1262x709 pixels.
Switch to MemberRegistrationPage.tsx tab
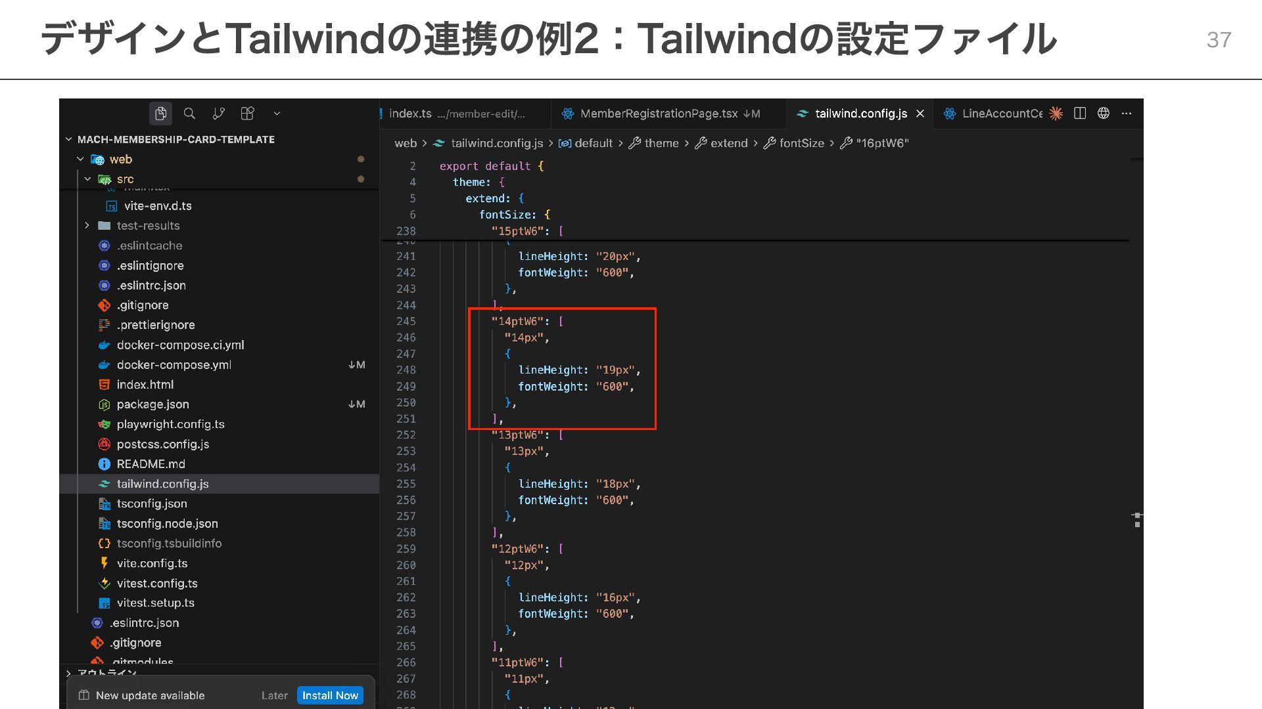click(x=659, y=114)
